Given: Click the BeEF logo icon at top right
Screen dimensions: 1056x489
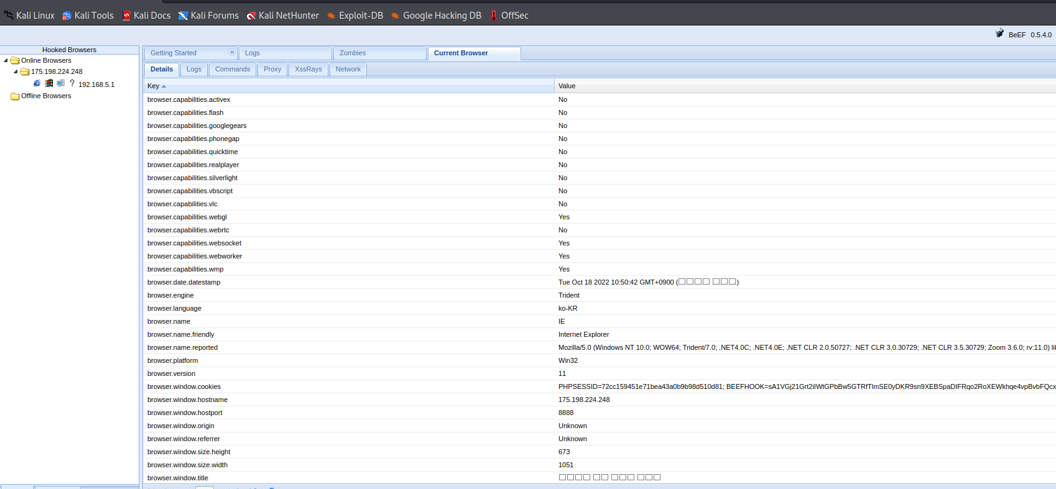Looking at the screenshot, I should coord(999,34).
